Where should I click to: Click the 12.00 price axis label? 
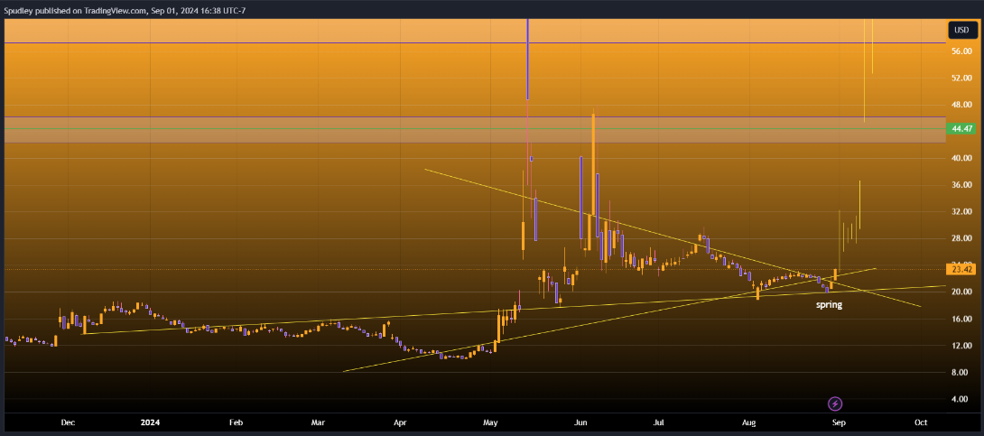coord(962,346)
